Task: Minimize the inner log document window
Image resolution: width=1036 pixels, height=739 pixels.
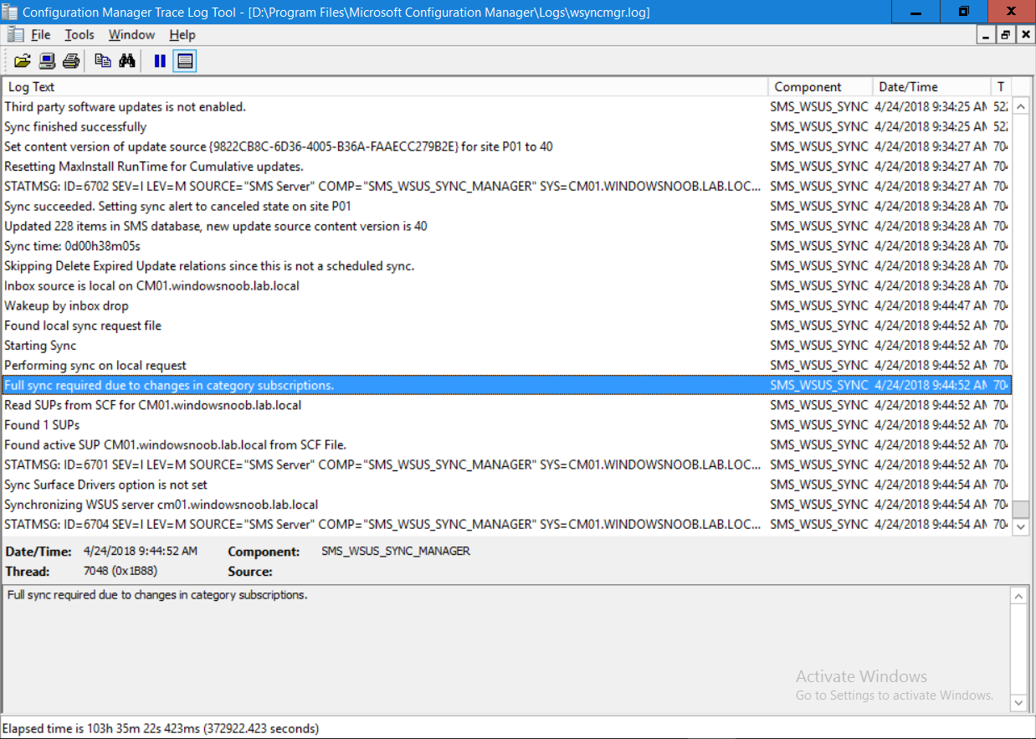Action: pos(986,34)
